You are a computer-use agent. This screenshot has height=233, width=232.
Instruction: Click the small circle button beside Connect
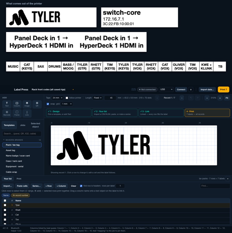click(191, 90)
